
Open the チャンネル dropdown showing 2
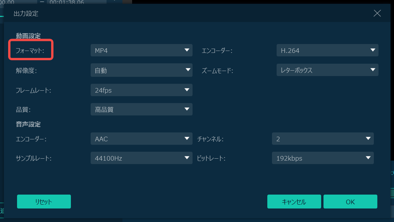coord(323,139)
